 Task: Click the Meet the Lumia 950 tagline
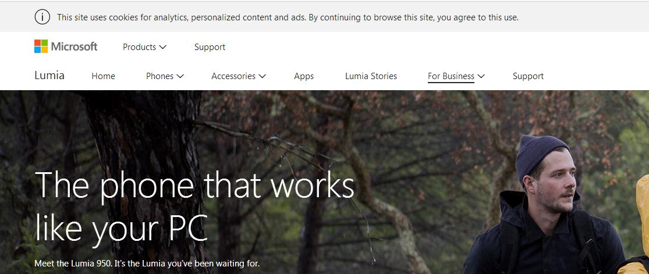pos(147,264)
